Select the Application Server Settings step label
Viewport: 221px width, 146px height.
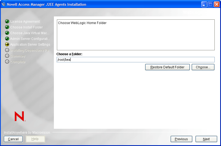pos(30,45)
